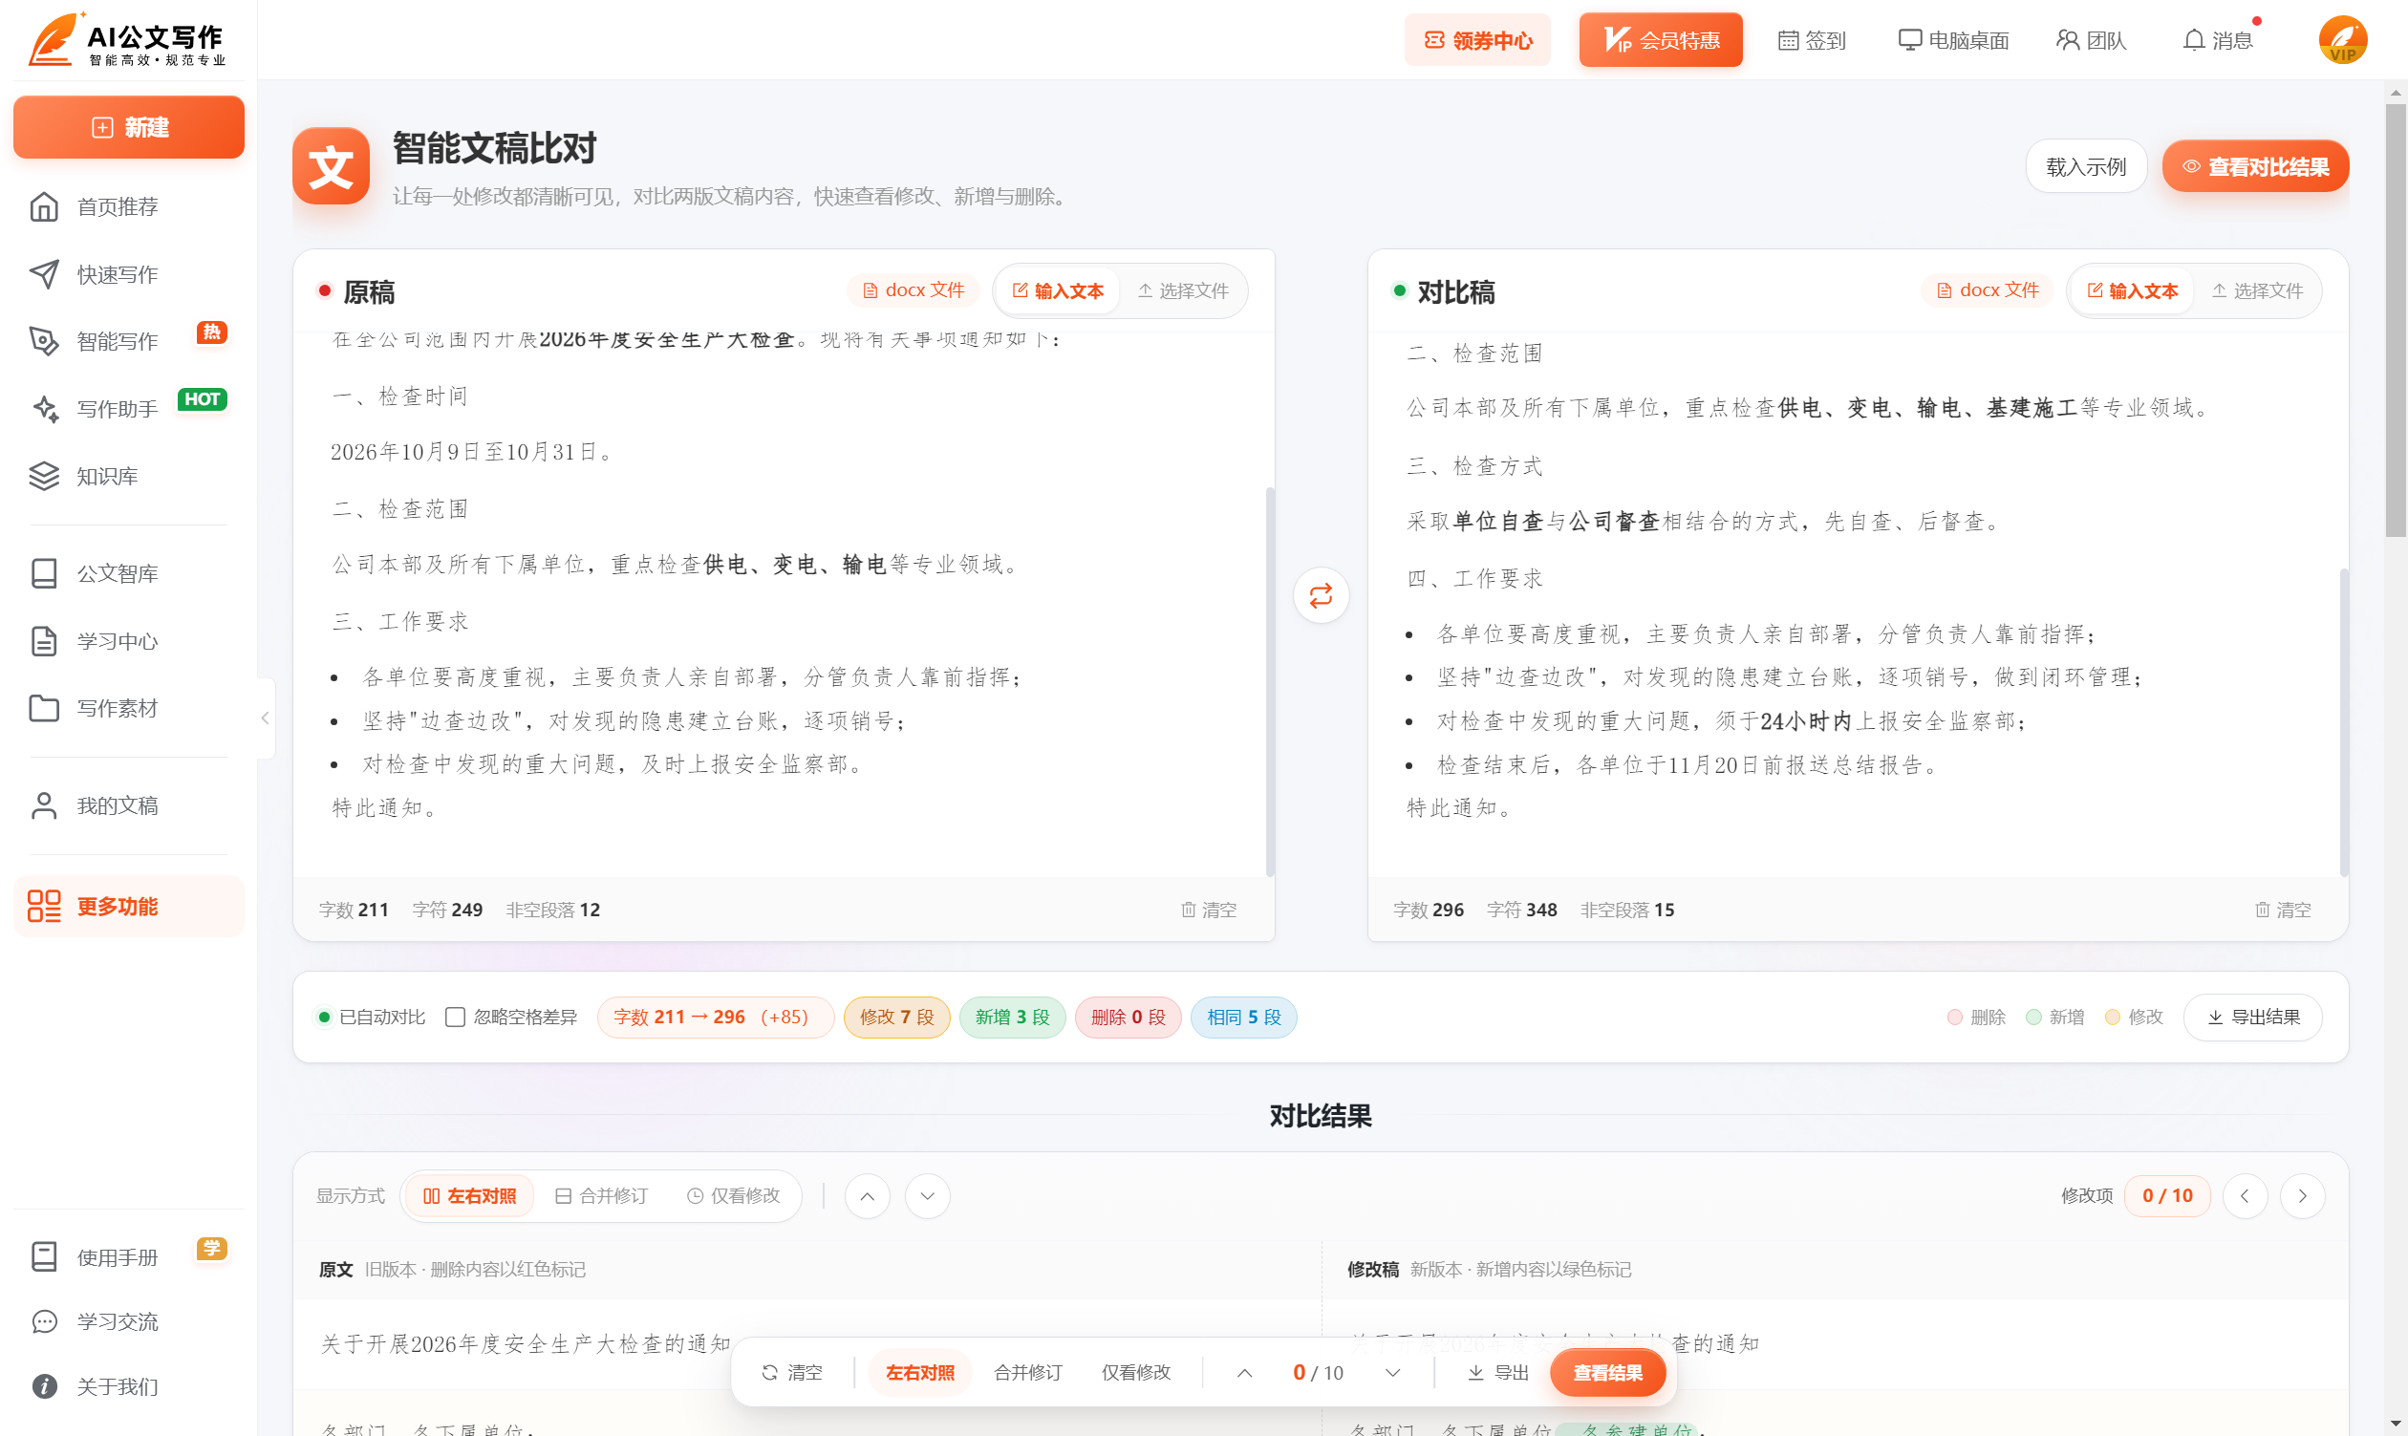Open 快速写作 in the sidebar
2408x1436 pixels.
point(129,275)
